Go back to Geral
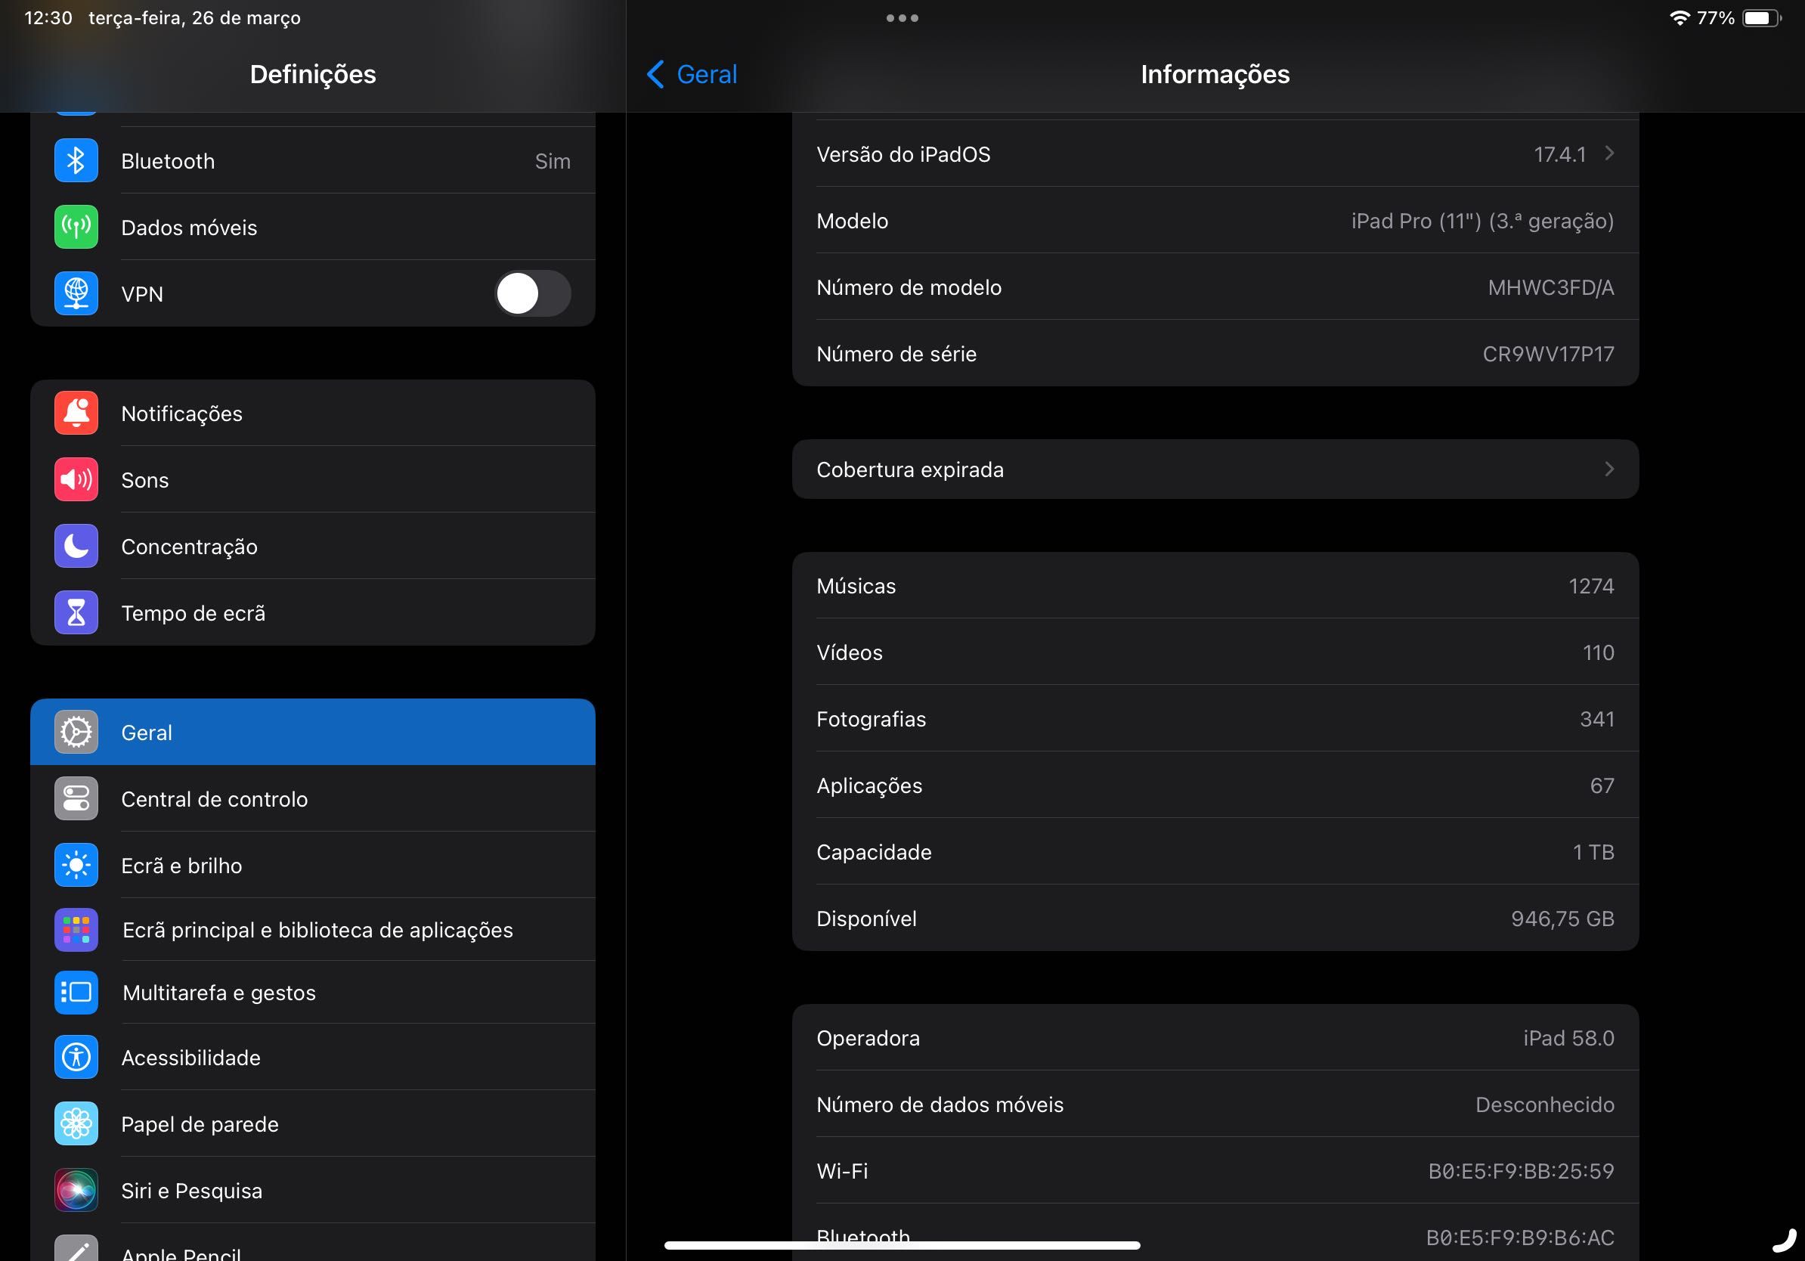 click(692, 74)
